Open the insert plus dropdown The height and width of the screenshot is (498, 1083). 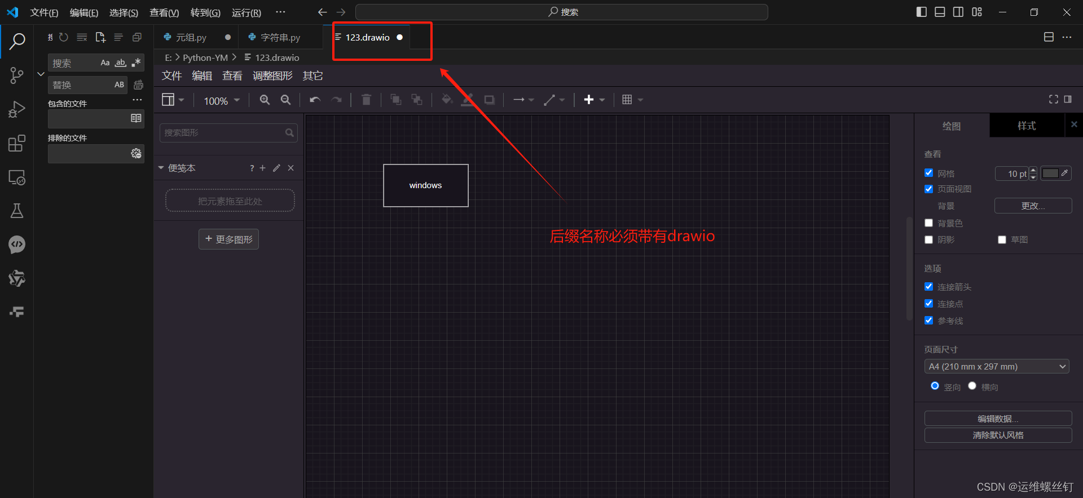pos(594,100)
